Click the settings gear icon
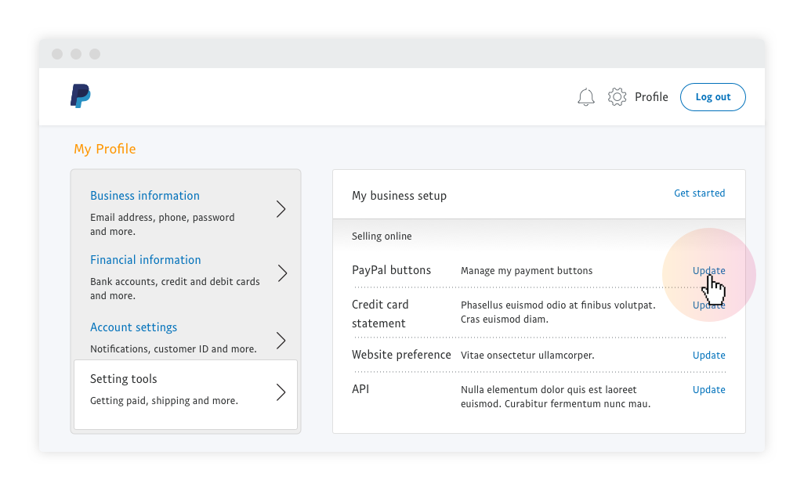804x491 pixels. tap(617, 97)
